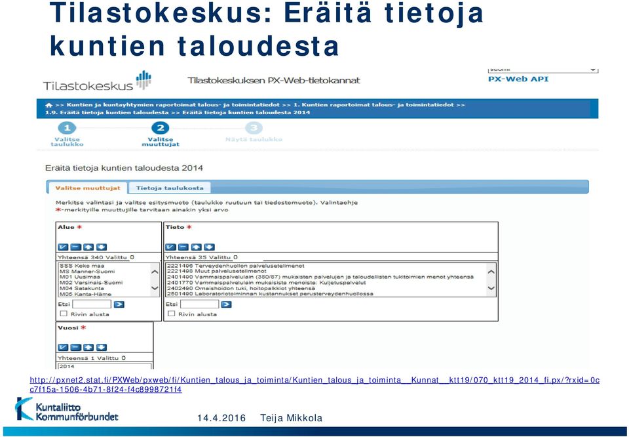Select 2401770 Kuljetuspalvelut row

pyautogui.click(x=326, y=283)
